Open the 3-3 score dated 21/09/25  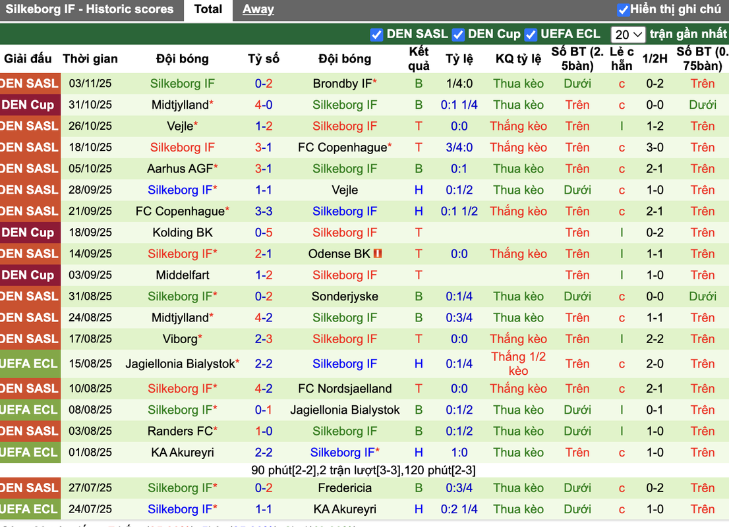click(264, 211)
